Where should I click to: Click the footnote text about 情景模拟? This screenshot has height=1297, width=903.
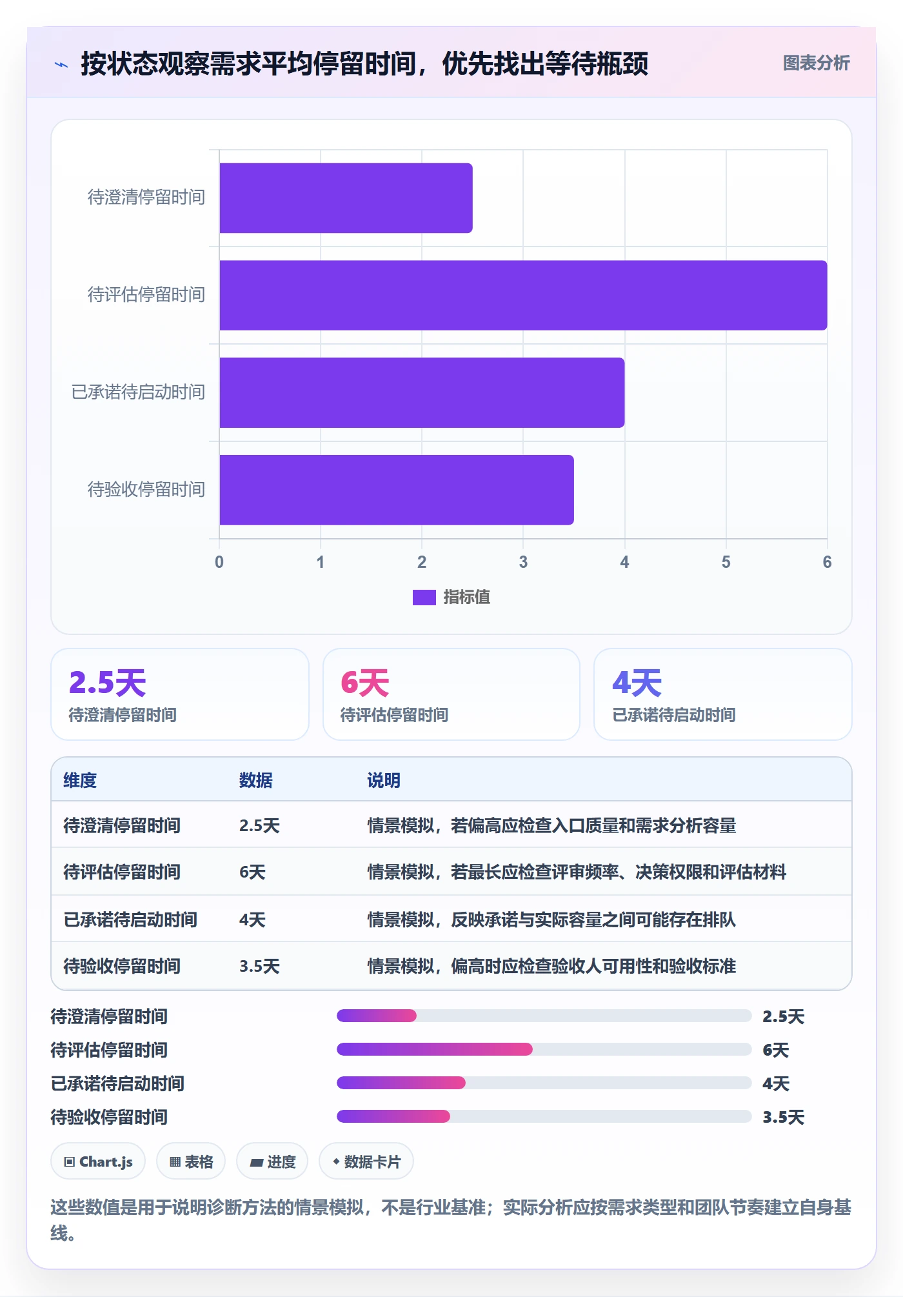(451, 1220)
